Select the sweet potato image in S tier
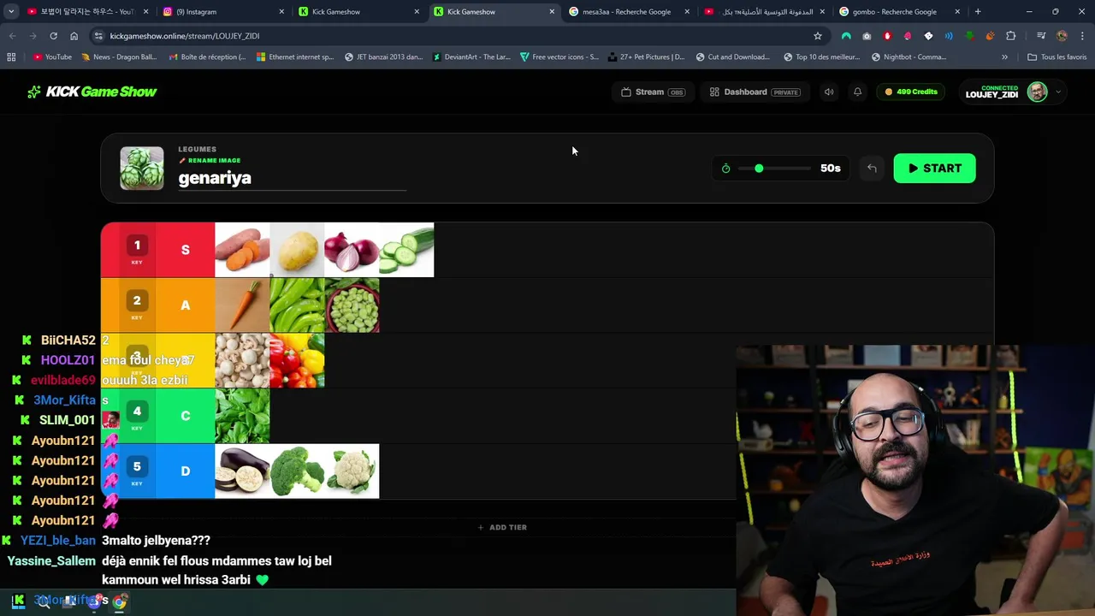 [242, 250]
